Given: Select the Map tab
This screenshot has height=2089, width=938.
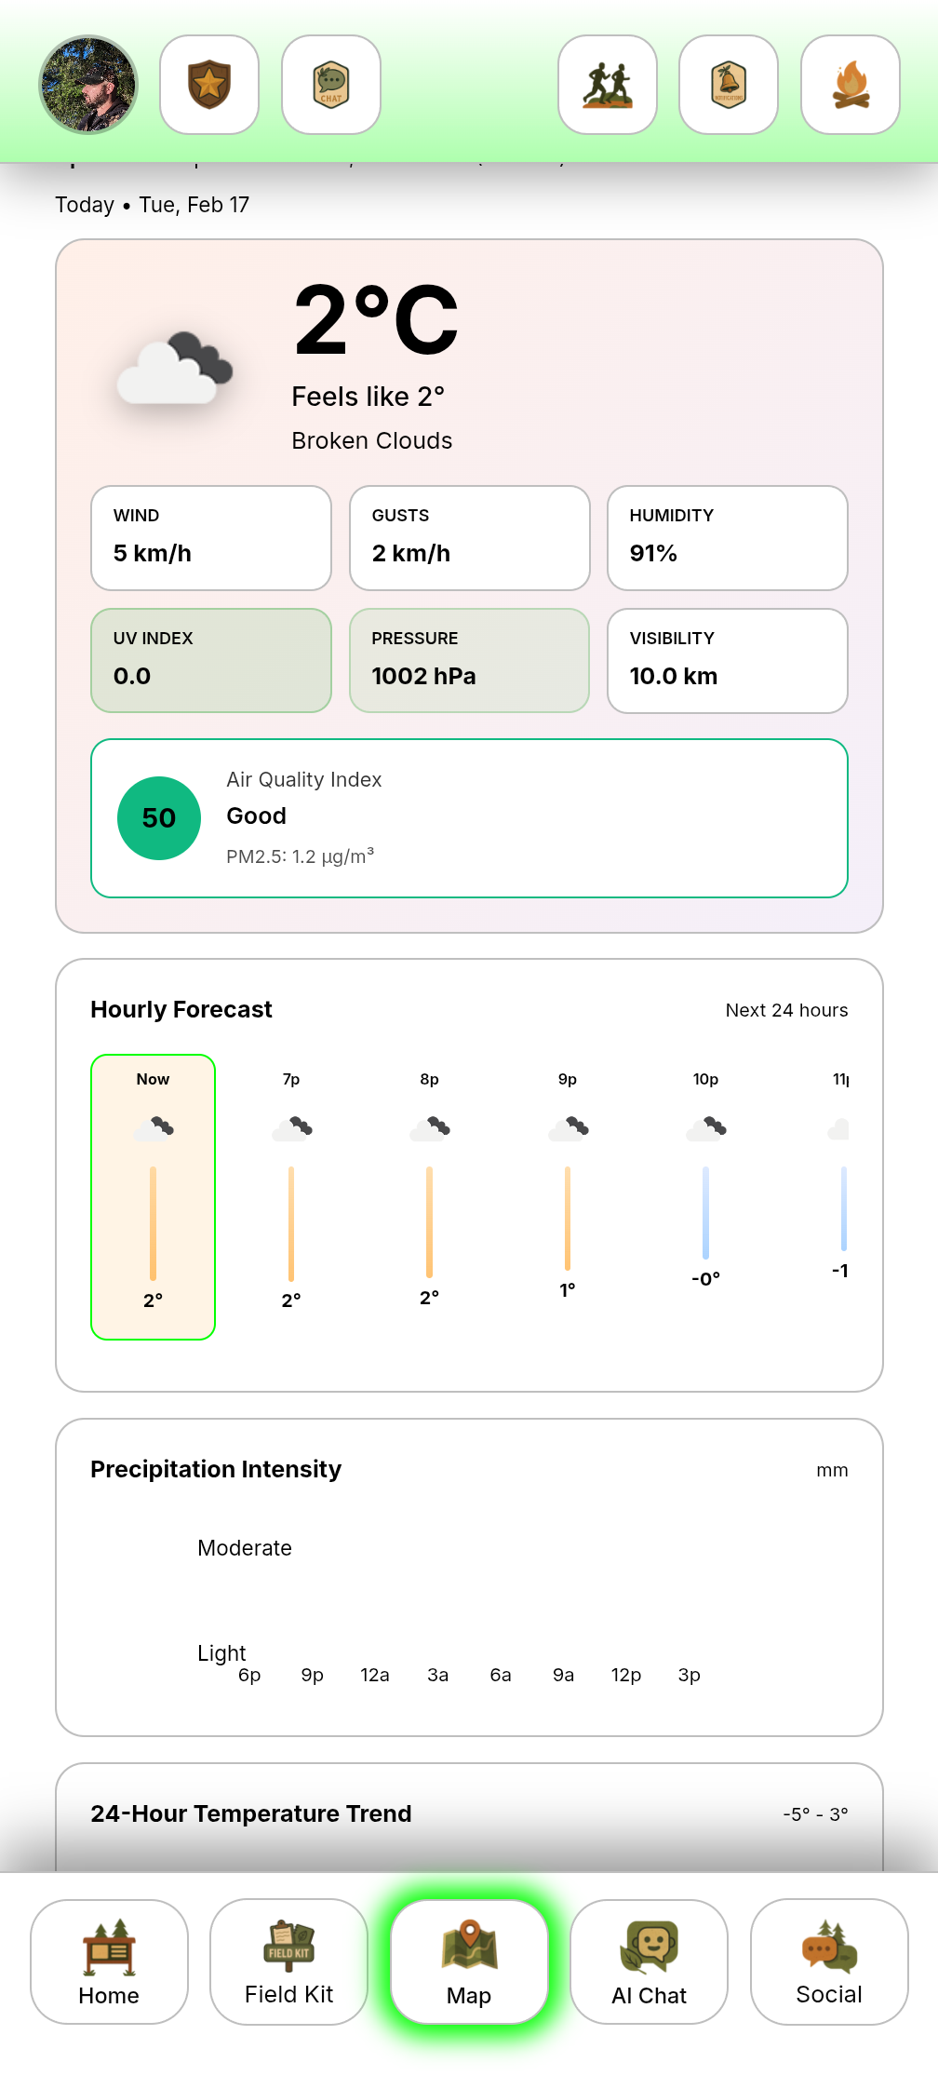Looking at the screenshot, I should tap(469, 1961).
